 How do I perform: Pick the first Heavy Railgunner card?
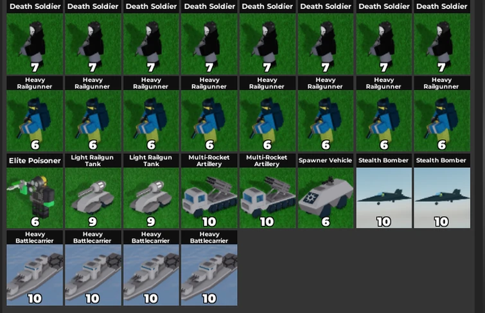point(35,114)
